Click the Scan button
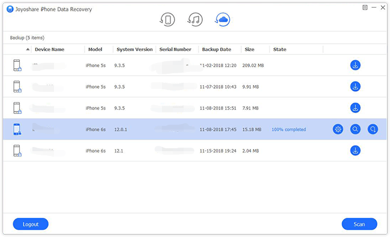The width and height of the screenshot is (390, 237). pos(359,224)
